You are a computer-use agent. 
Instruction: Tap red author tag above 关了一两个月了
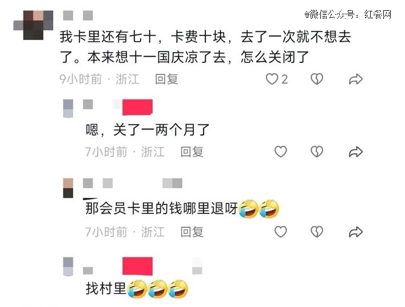(137, 107)
